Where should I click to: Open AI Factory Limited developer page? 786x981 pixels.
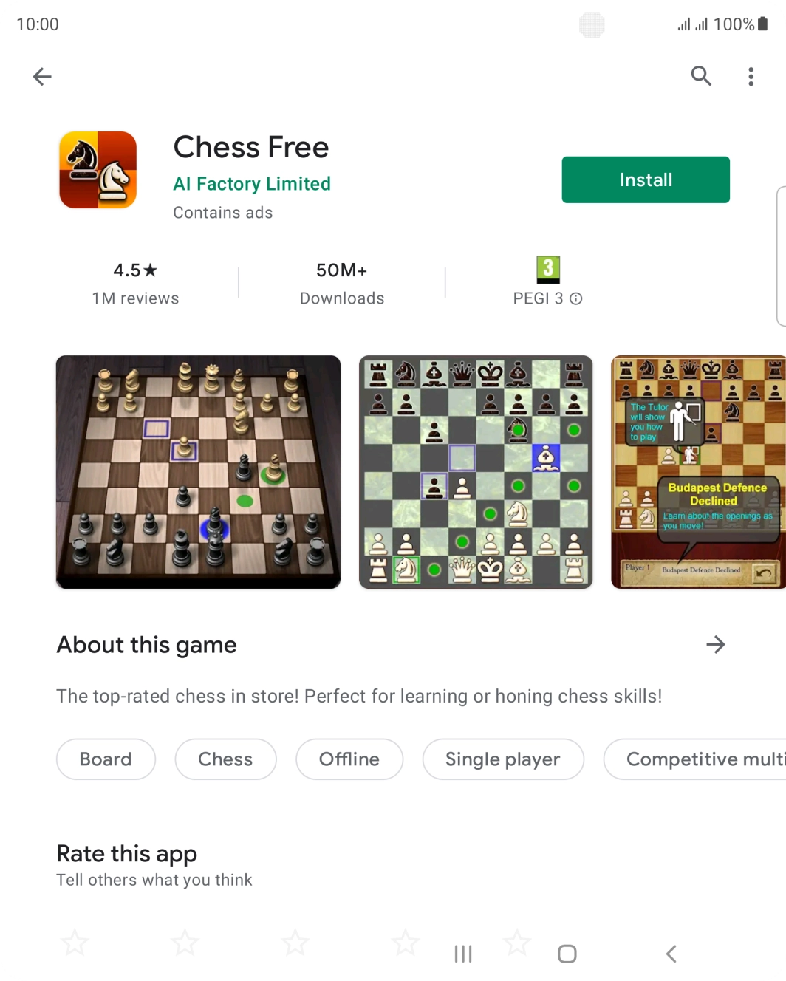[x=252, y=184]
